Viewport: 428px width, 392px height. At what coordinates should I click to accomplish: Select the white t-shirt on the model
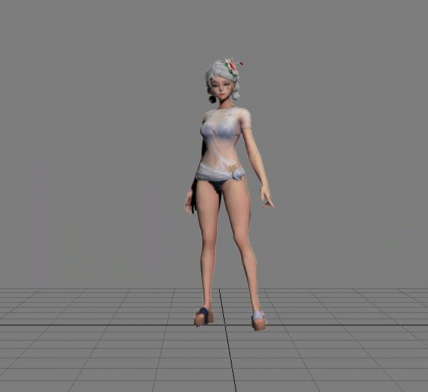223,143
